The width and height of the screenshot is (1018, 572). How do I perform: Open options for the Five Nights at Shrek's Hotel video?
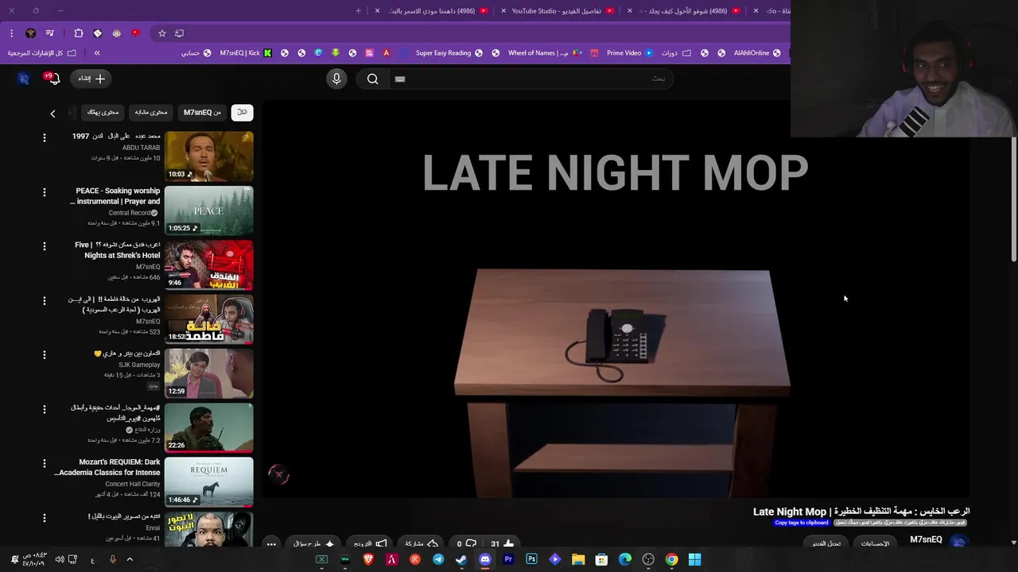click(x=45, y=246)
